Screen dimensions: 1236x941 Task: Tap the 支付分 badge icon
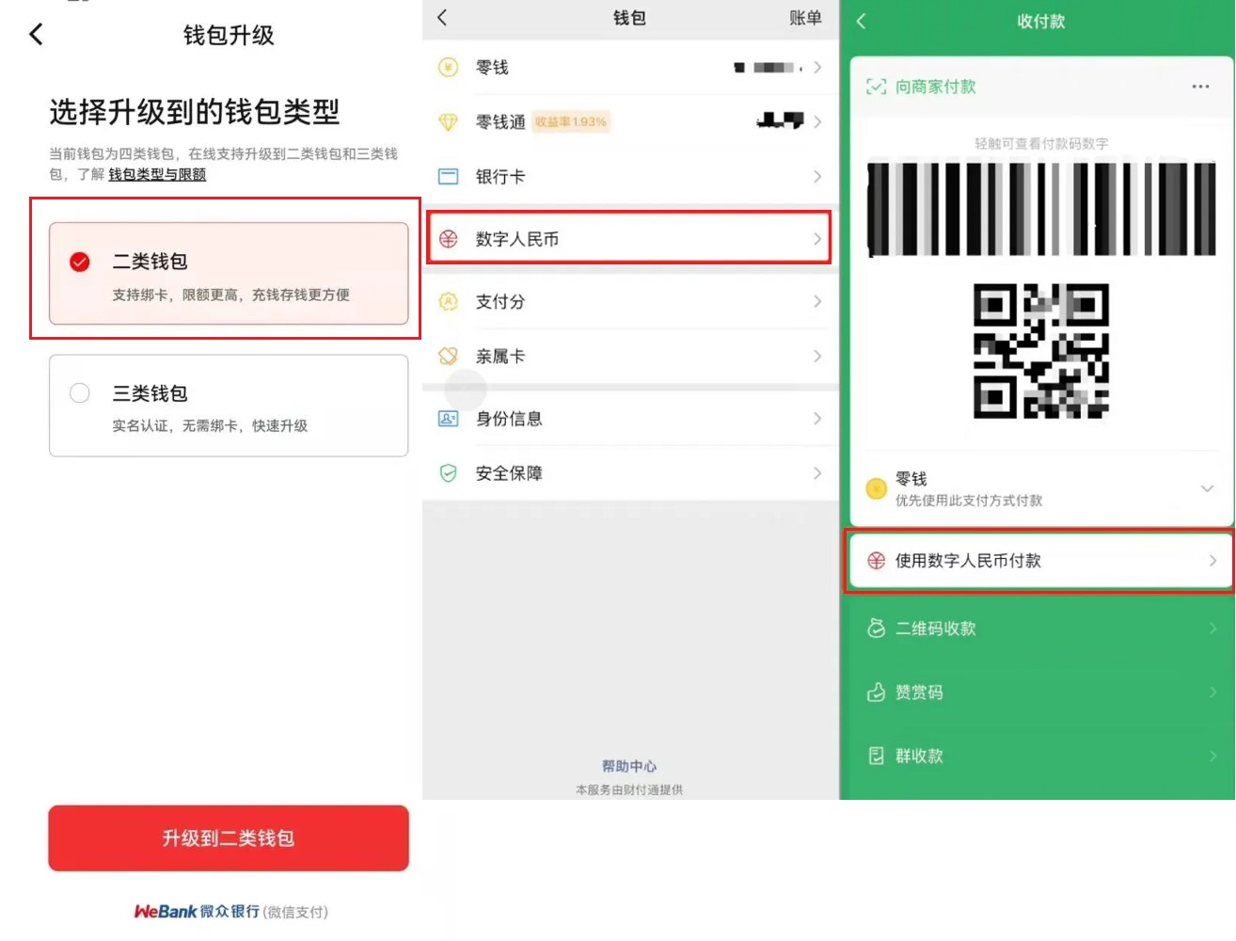[x=449, y=301]
